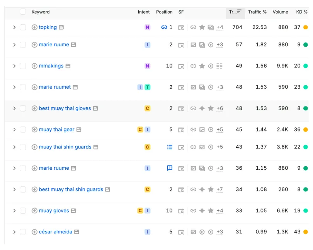
Task: Show +4 more SERP features for topking
Action: coord(220,27)
